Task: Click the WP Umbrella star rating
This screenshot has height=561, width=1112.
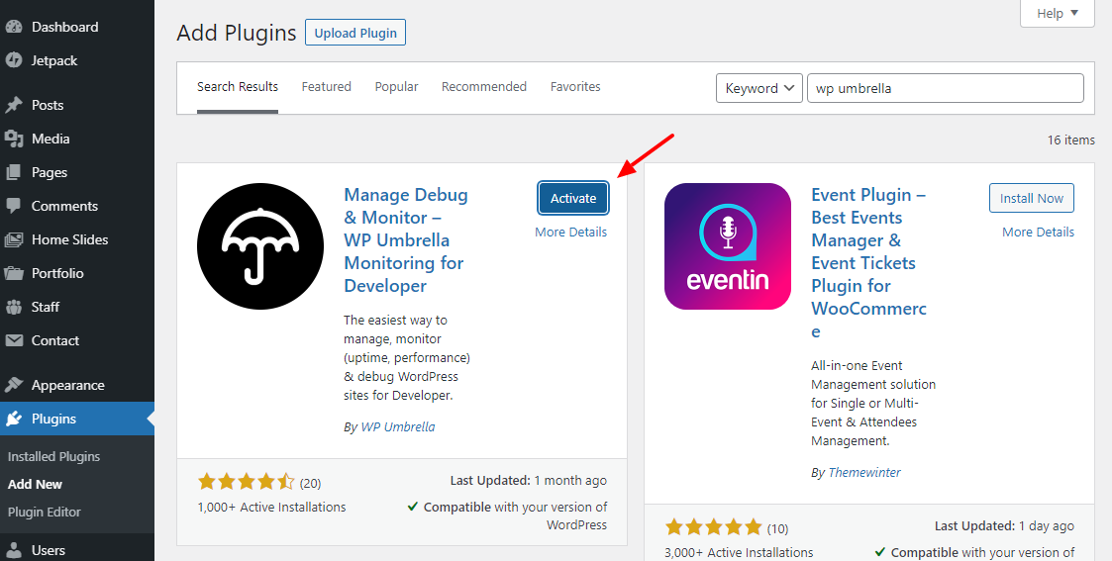Action: click(247, 483)
